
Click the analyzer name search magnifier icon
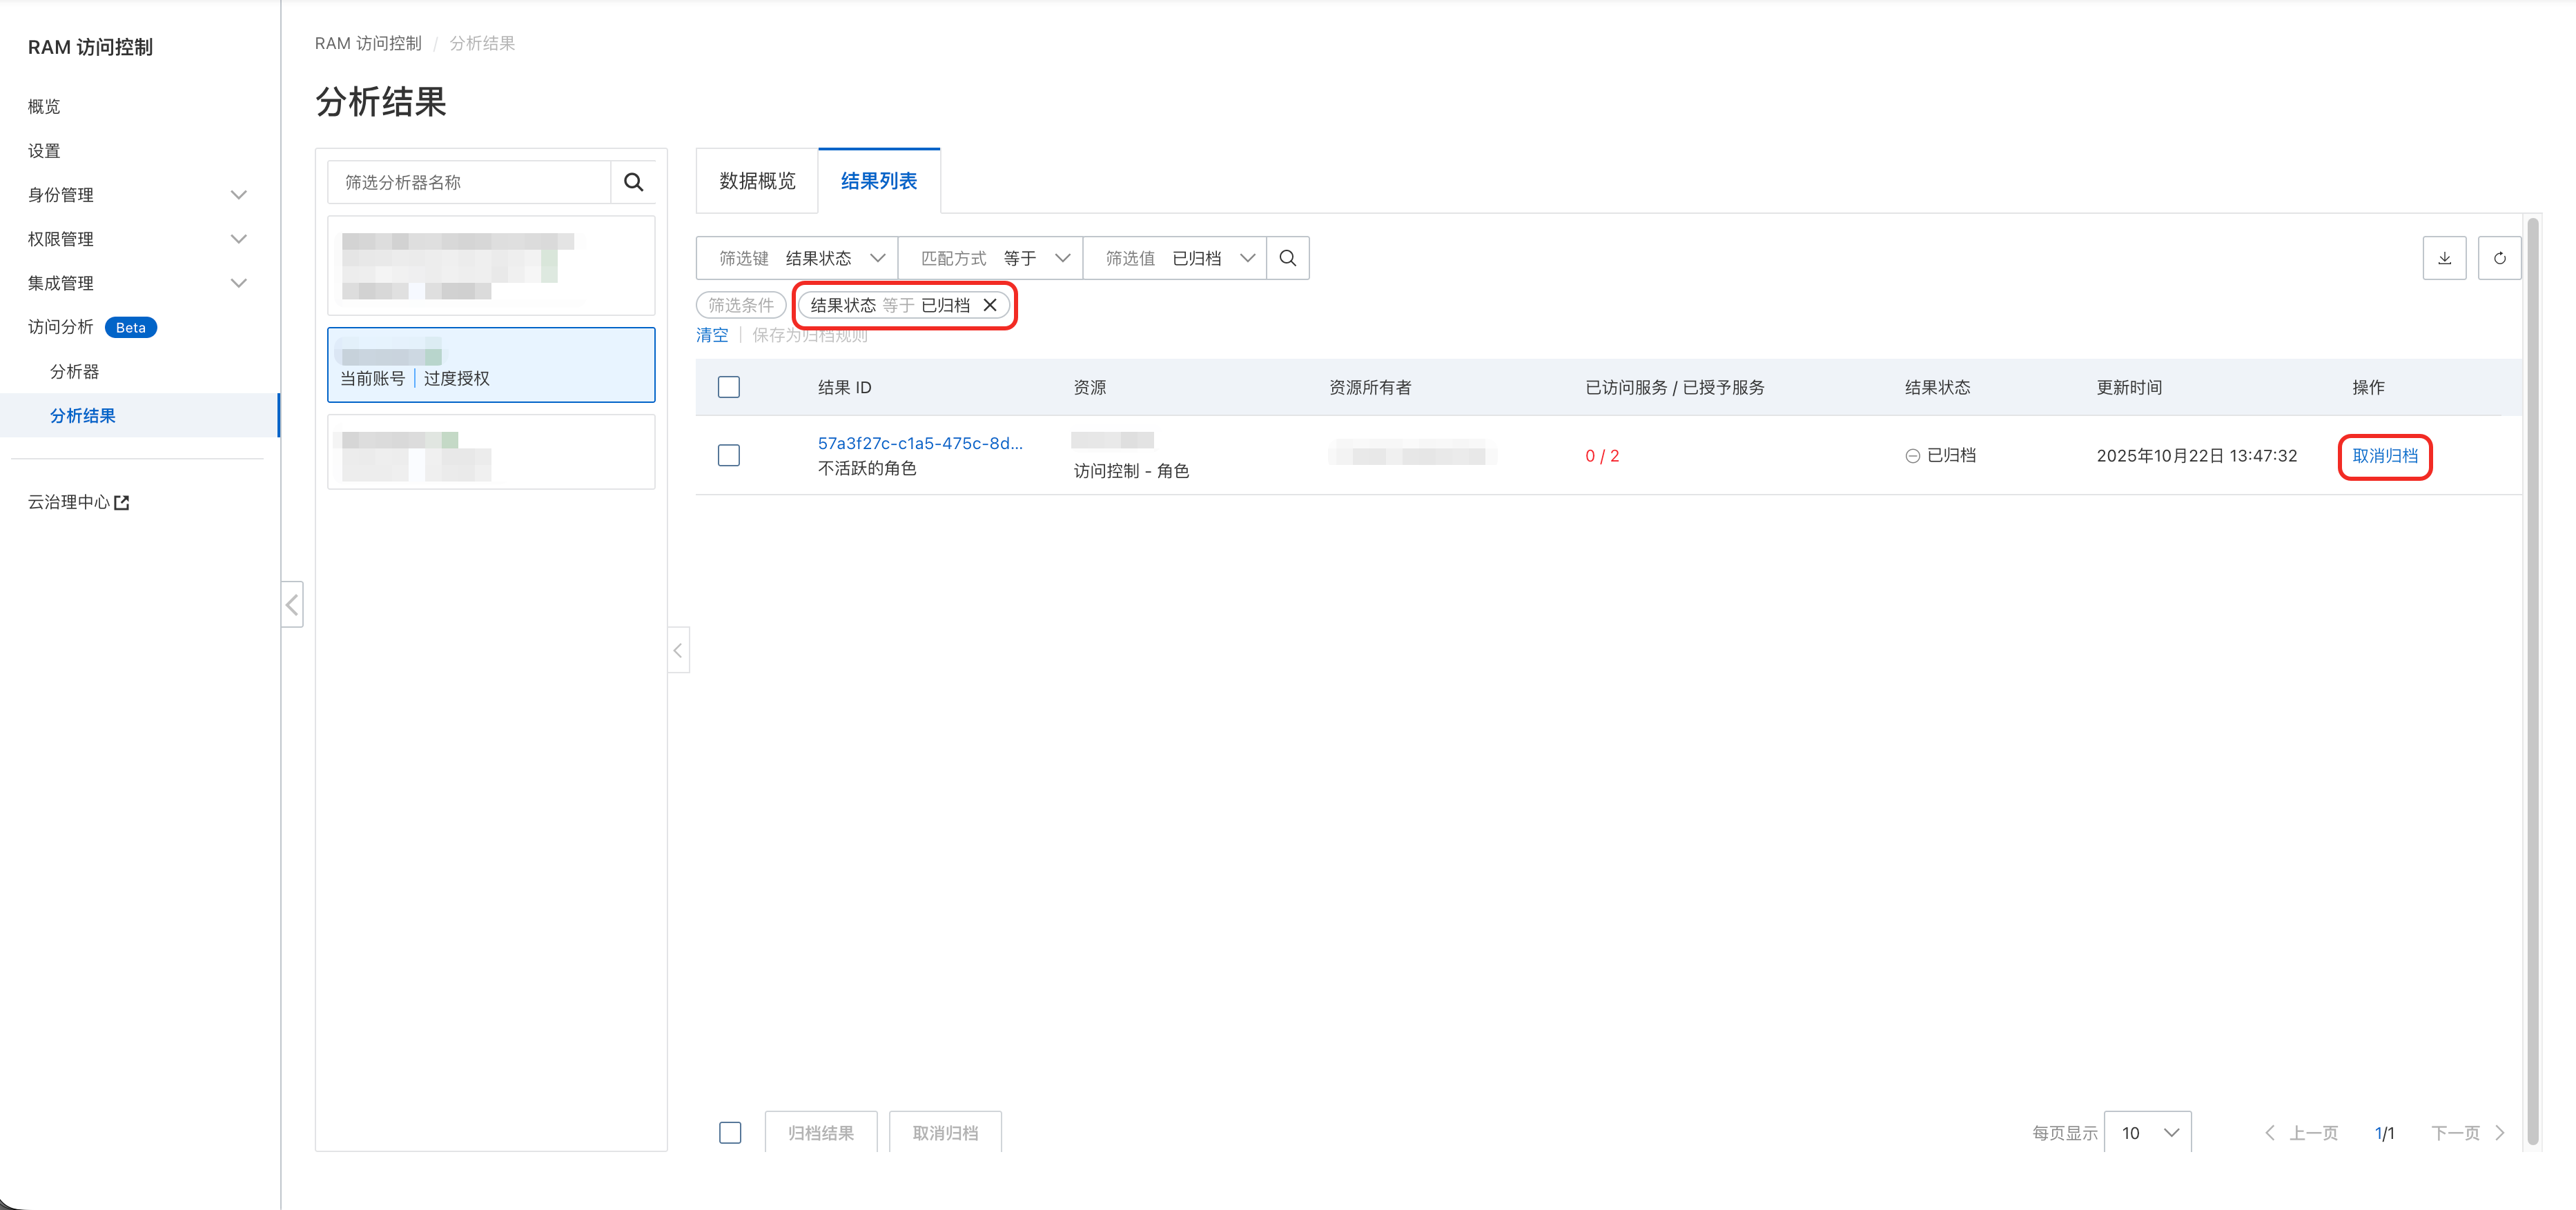coord(633,182)
